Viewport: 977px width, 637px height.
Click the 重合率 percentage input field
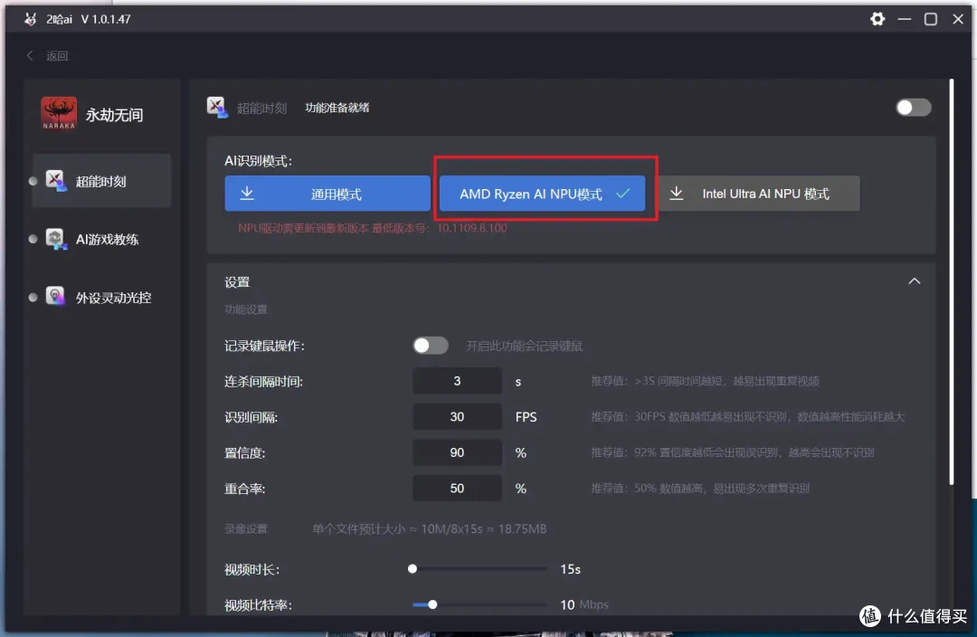457,488
